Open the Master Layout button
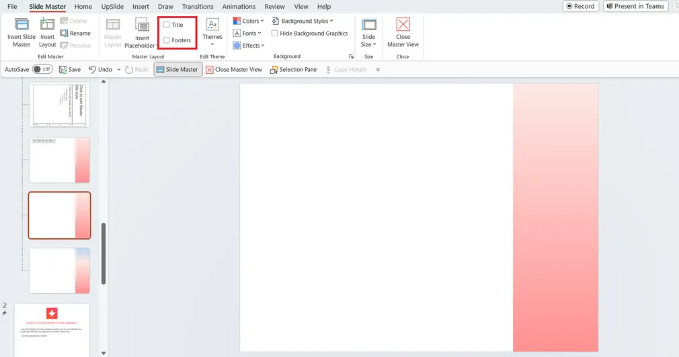 112,32
